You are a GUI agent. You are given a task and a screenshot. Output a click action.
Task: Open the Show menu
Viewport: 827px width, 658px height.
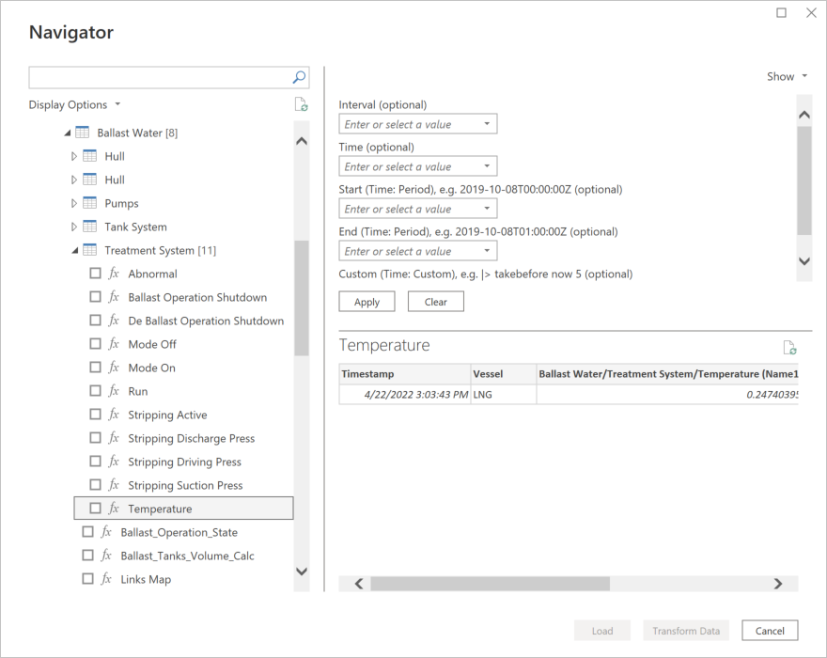click(787, 77)
